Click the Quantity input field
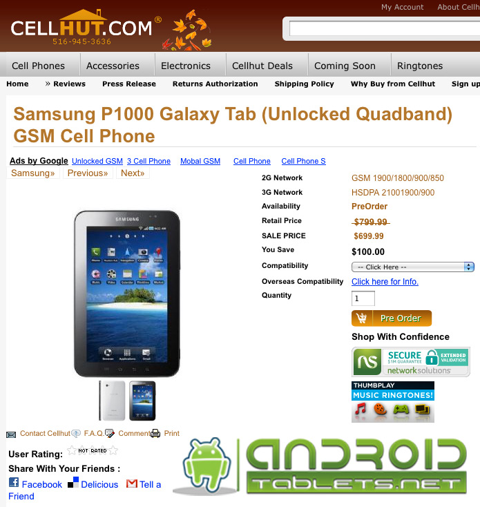 pos(363,298)
